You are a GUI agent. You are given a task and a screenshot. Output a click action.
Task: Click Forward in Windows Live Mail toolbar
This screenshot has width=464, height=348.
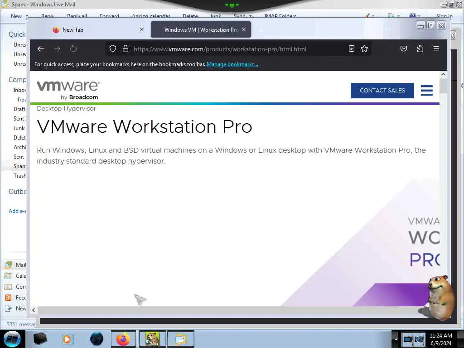[x=109, y=16]
